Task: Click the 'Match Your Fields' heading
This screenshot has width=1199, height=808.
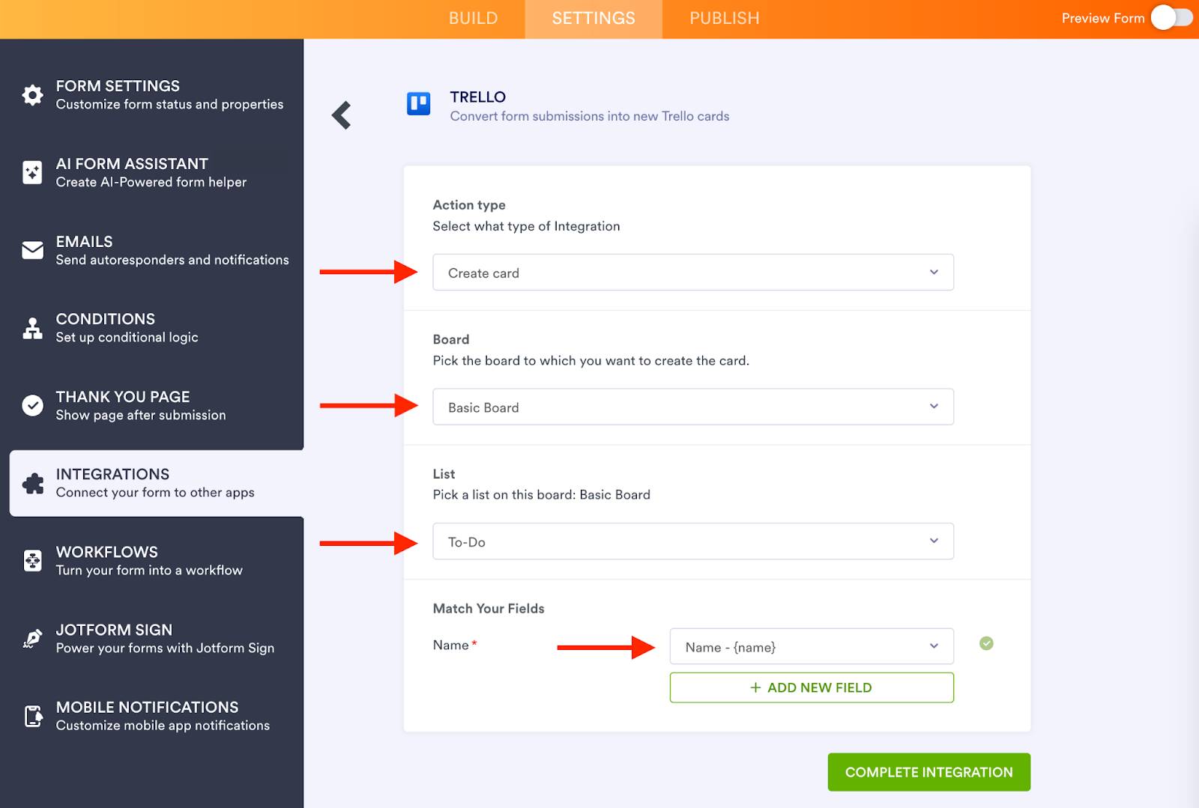Action: (489, 609)
